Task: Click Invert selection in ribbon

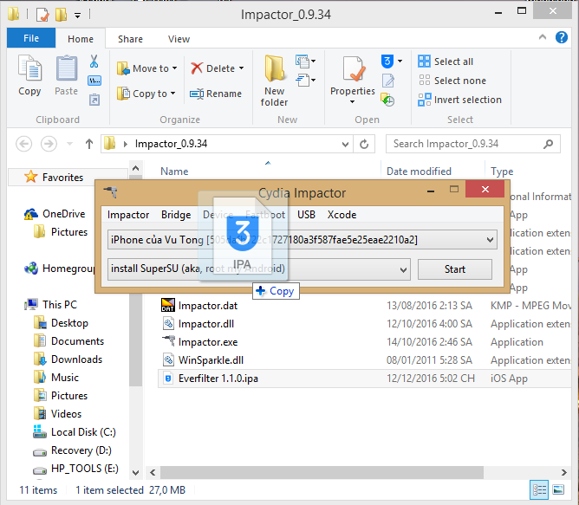Action: 459,100
